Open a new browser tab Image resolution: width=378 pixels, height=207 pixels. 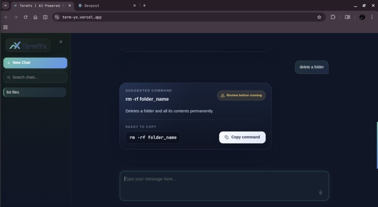[x=144, y=5]
